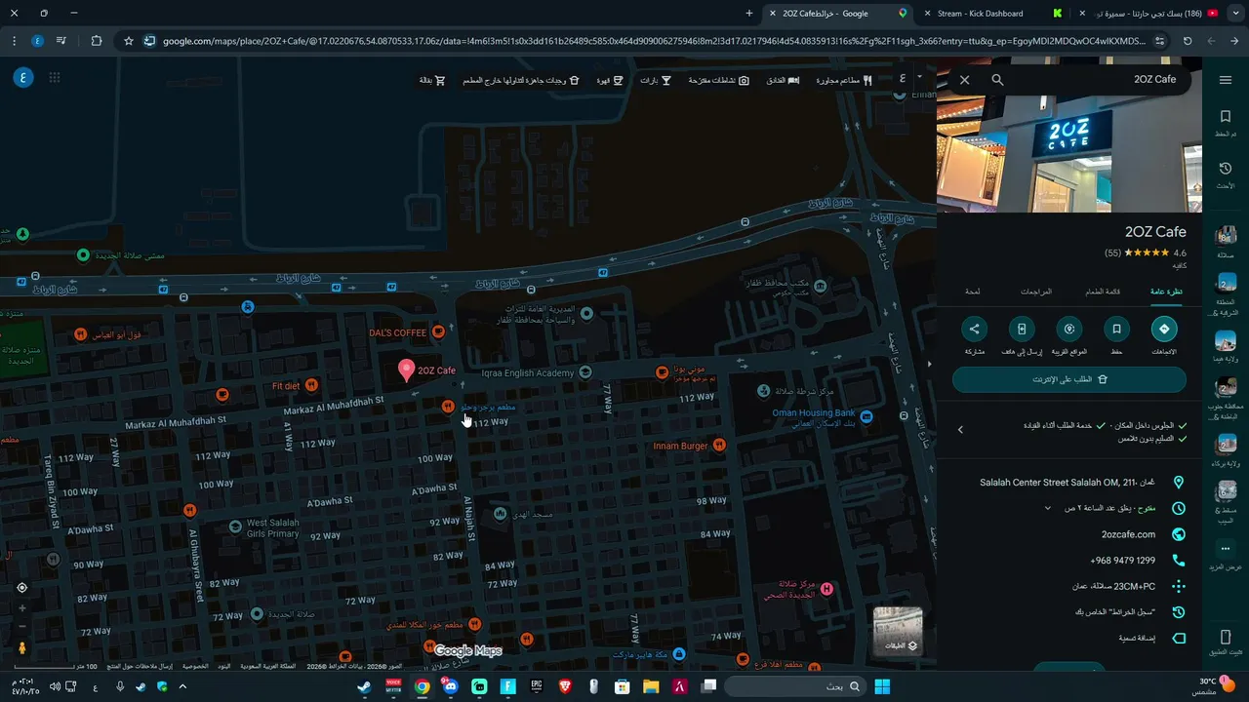Filter map by Hotels chip

[x=783, y=80]
